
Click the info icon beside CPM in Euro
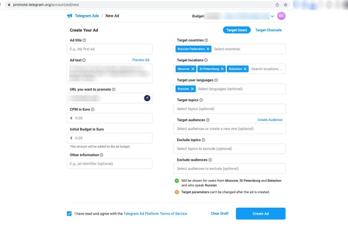click(x=93, y=109)
